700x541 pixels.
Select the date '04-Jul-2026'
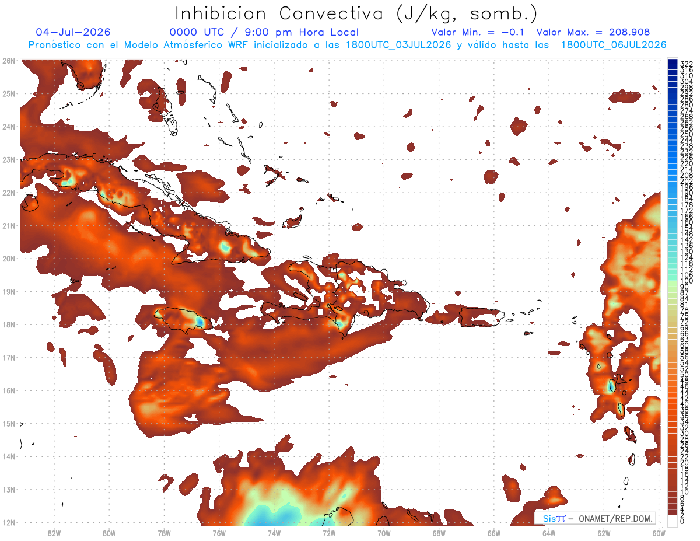[x=73, y=32]
